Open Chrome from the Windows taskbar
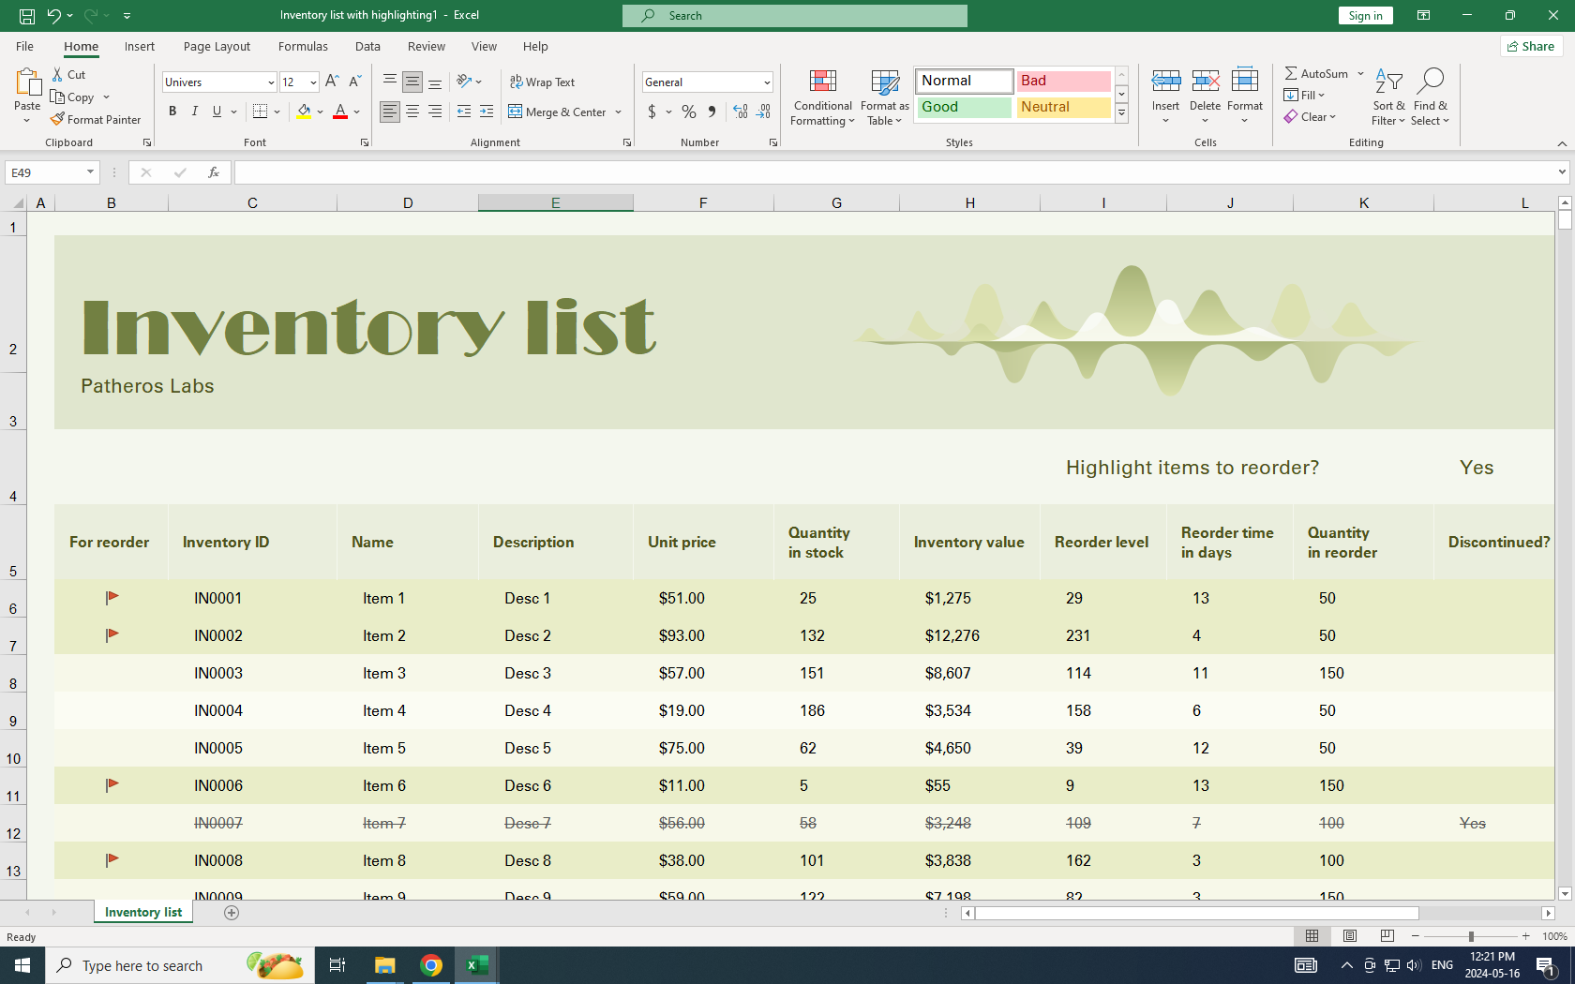Screen dimensions: 1575x984 (431, 965)
